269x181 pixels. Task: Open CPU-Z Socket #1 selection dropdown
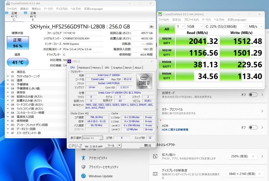(x=93, y=138)
